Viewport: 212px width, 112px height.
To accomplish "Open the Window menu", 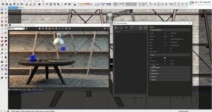I will (x=30, y=1).
